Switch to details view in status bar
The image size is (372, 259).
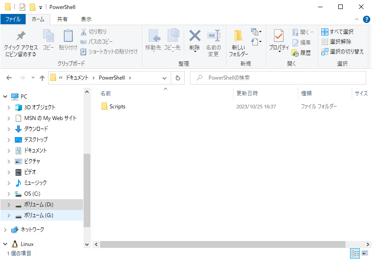(355, 253)
